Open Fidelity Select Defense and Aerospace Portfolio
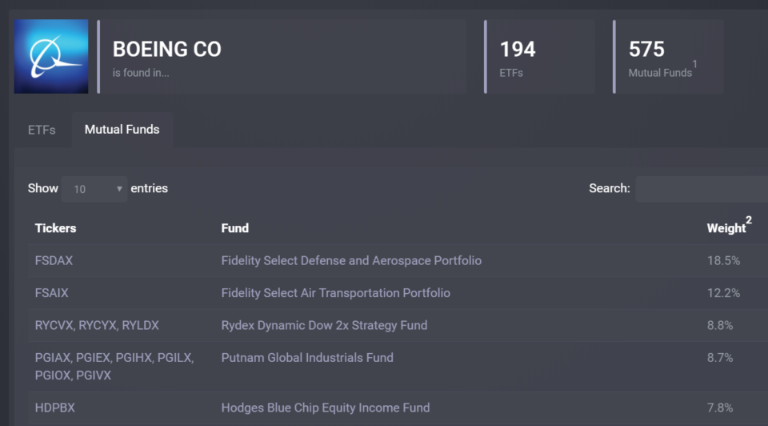The image size is (768, 426). click(x=351, y=261)
